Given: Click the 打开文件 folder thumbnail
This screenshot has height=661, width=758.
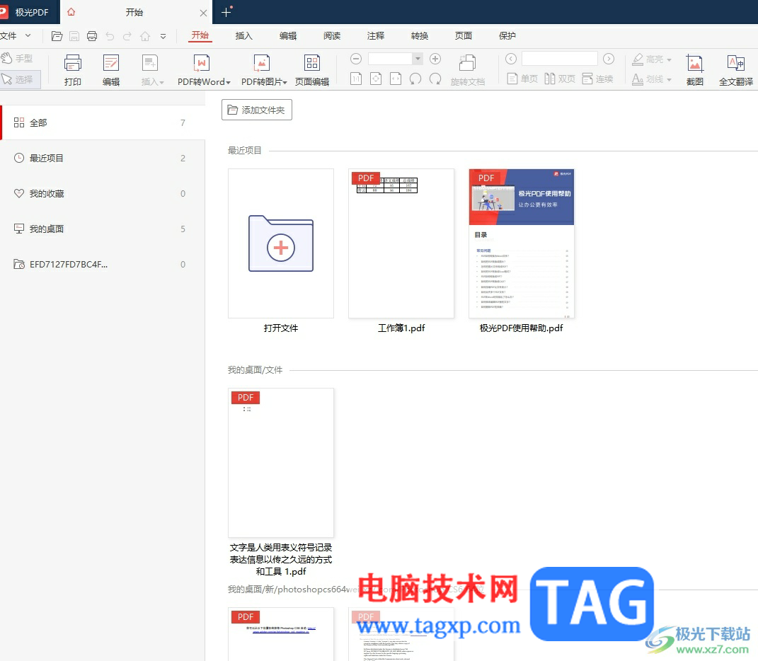Looking at the screenshot, I should 281,243.
